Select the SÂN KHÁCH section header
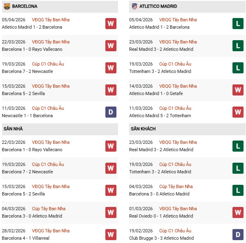The height and width of the screenshot is (243, 246). 143,129
